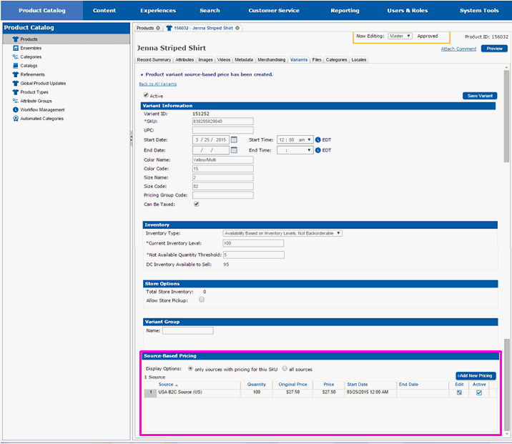Click the main vertical scrollbar thumb

click(506, 116)
